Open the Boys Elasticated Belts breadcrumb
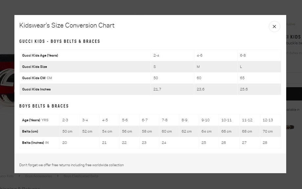This screenshot has width=302, height=189. 81,176
